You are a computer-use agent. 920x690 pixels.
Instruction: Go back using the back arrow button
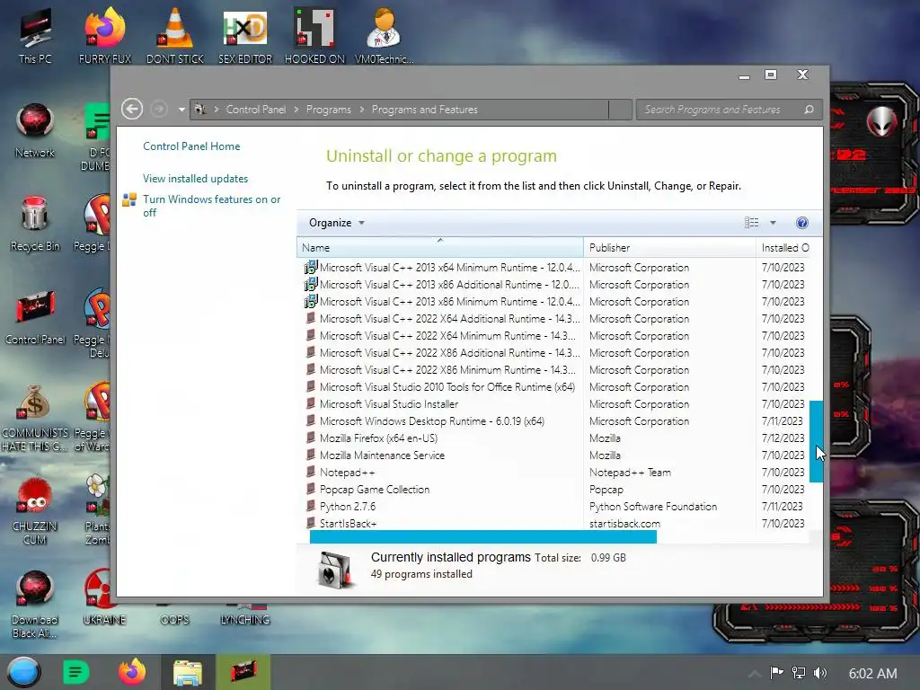tap(132, 109)
